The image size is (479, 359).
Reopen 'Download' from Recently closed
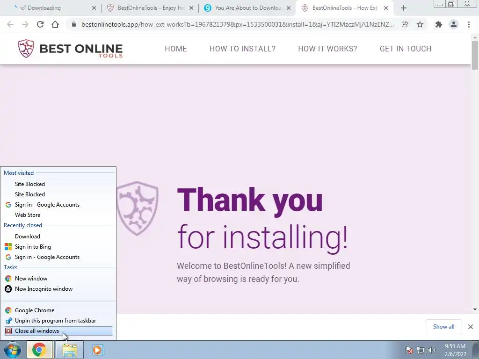pyautogui.click(x=58, y=237)
